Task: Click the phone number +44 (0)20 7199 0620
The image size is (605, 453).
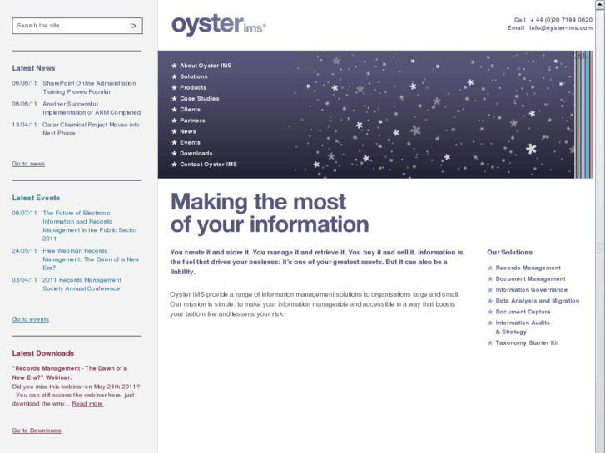Action: pos(562,20)
